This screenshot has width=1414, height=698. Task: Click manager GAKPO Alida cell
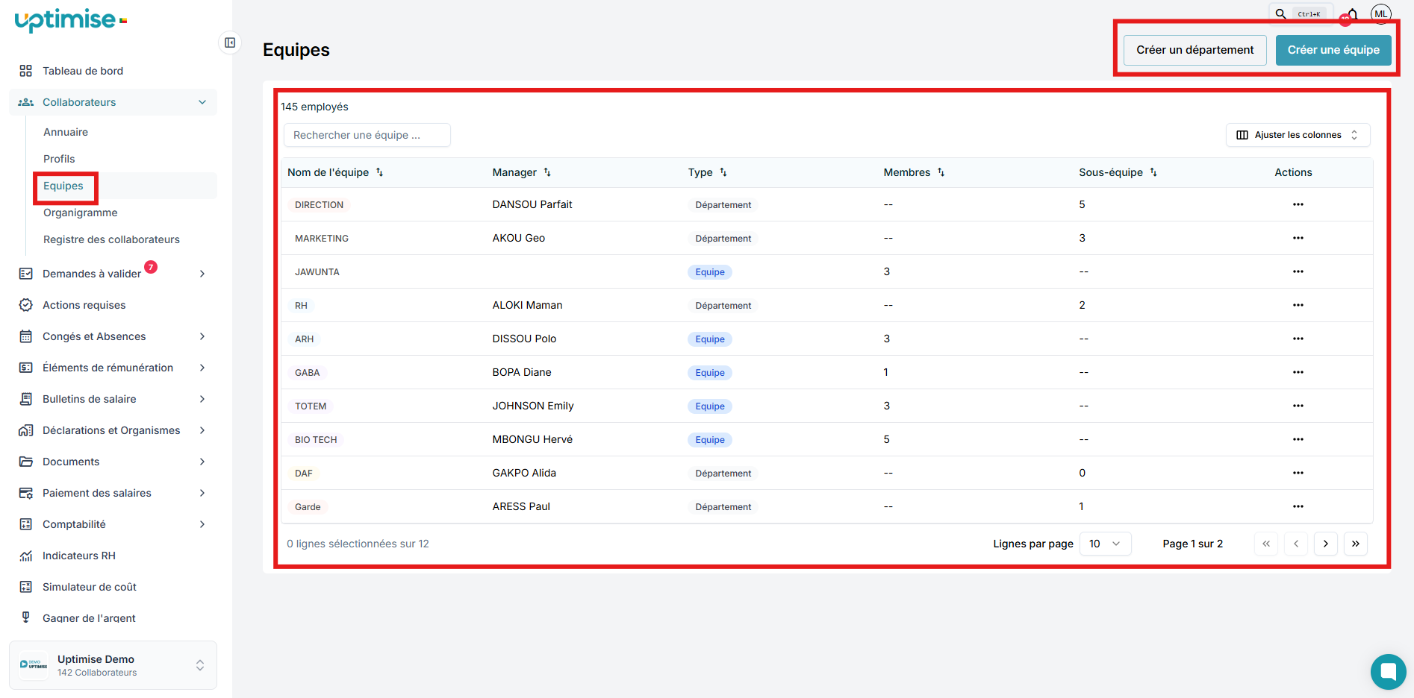tap(524, 473)
